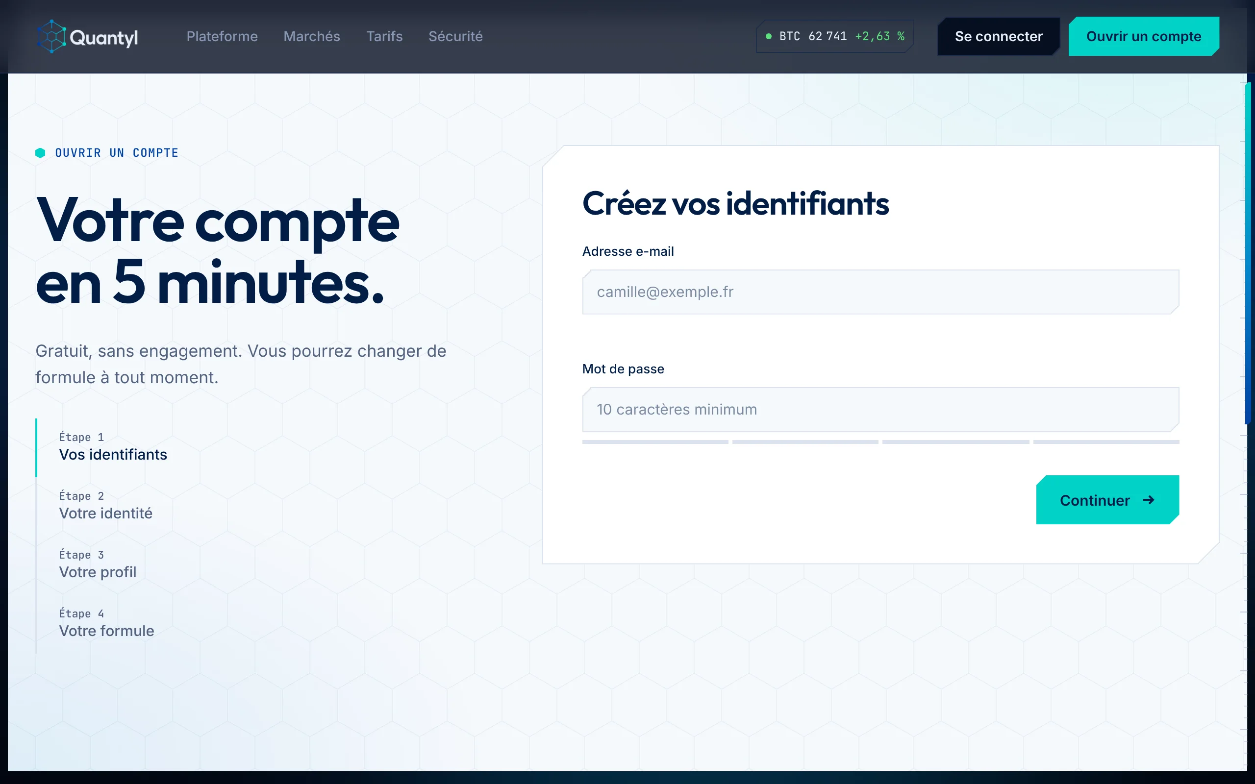Select Étape 1 Vos identifiants

[x=113, y=447]
